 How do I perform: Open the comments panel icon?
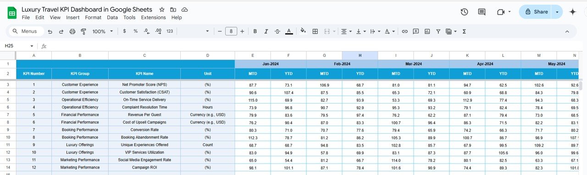tap(482, 12)
